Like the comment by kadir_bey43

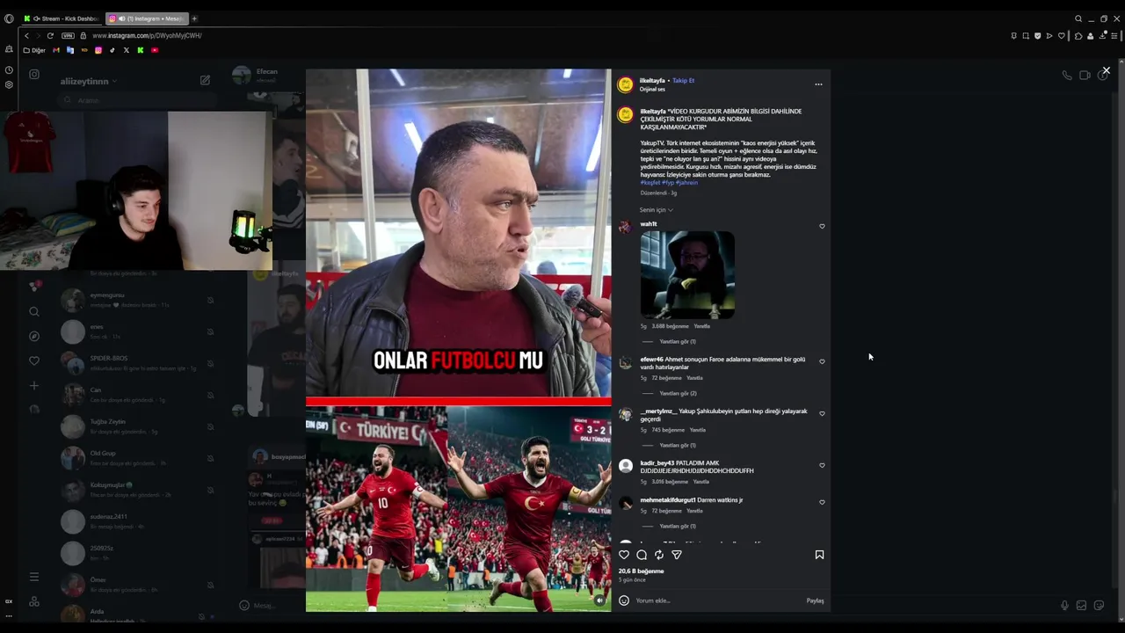[x=822, y=465]
